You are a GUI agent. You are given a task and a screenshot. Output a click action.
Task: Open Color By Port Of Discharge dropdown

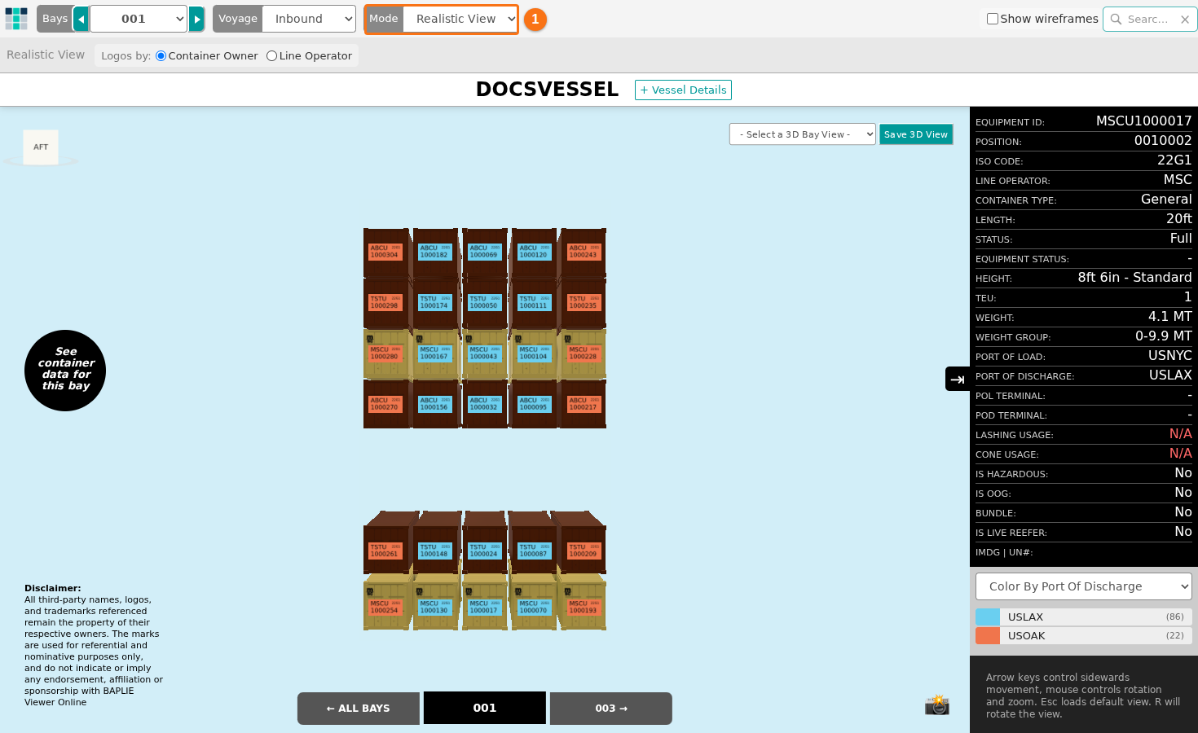point(1084,586)
